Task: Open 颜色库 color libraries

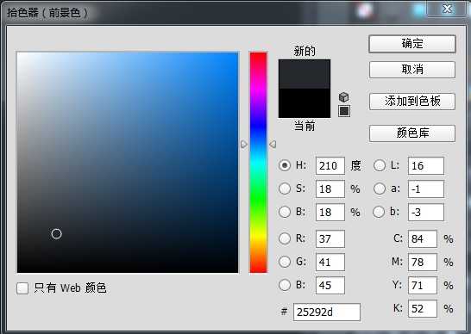Action: 412,133
